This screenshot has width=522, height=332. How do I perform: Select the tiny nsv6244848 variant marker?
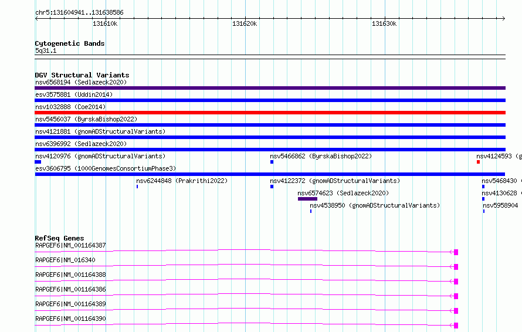137,187
